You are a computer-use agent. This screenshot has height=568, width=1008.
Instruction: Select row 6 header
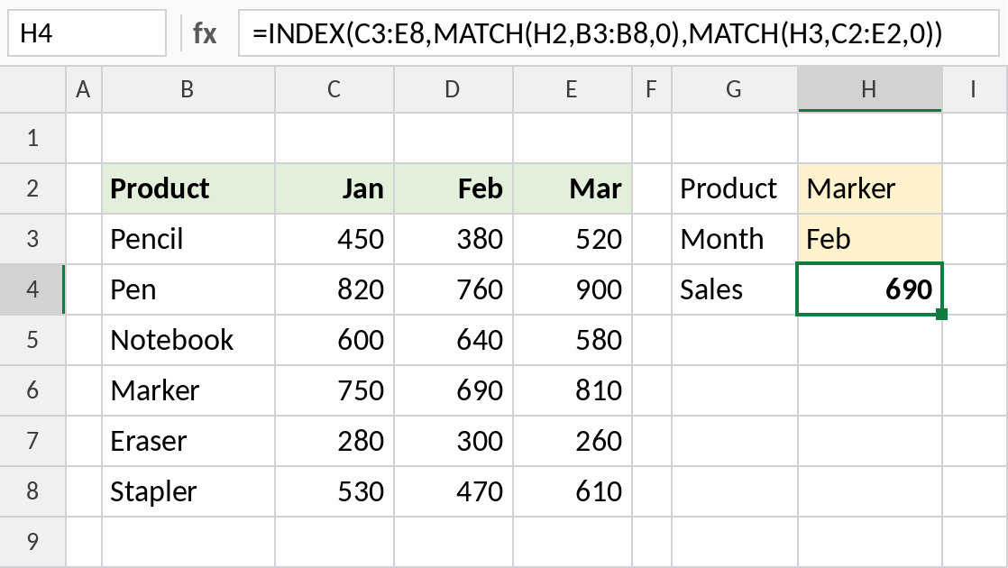32,390
